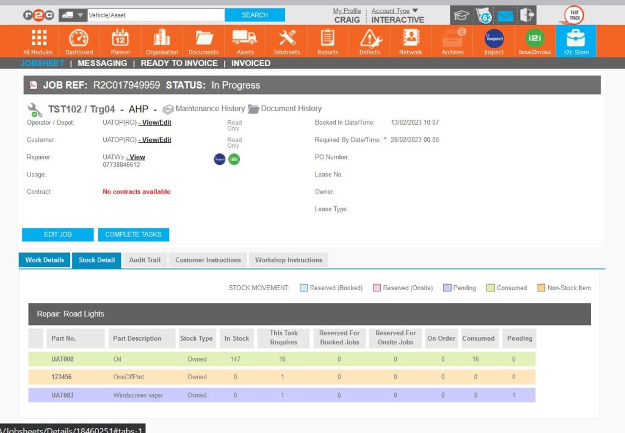View the 62 notifications alert icon

(485, 15)
